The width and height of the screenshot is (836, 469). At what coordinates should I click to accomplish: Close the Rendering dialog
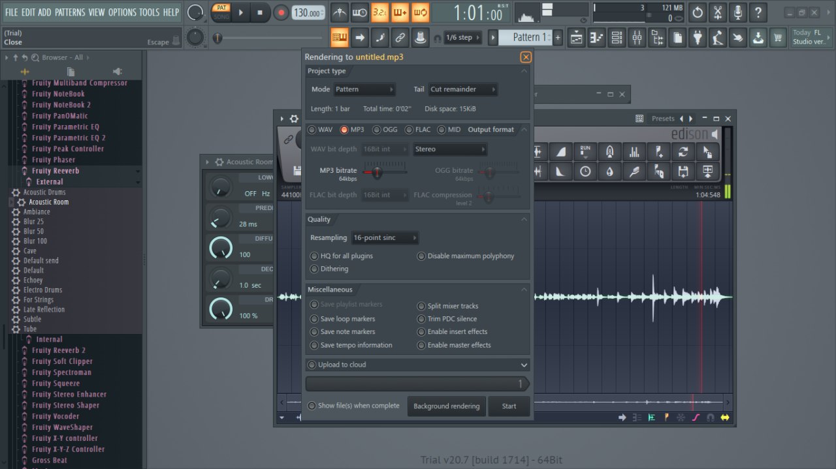pyautogui.click(x=526, y=57)
